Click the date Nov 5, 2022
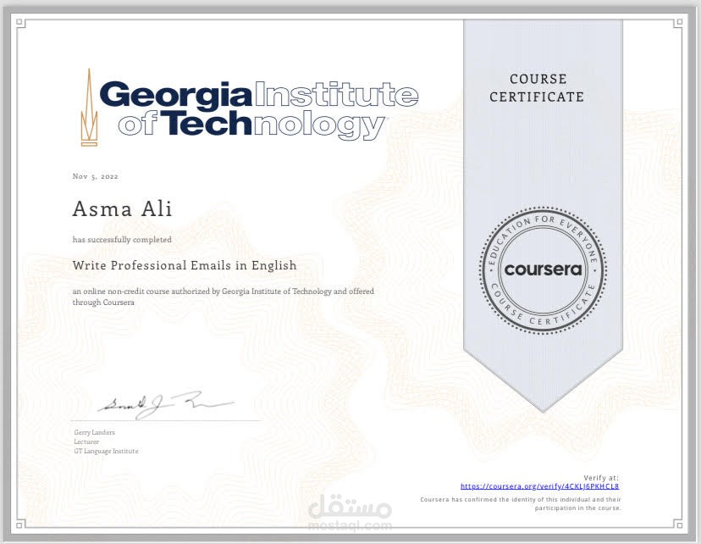701x544 pixels. coord(95,176)
